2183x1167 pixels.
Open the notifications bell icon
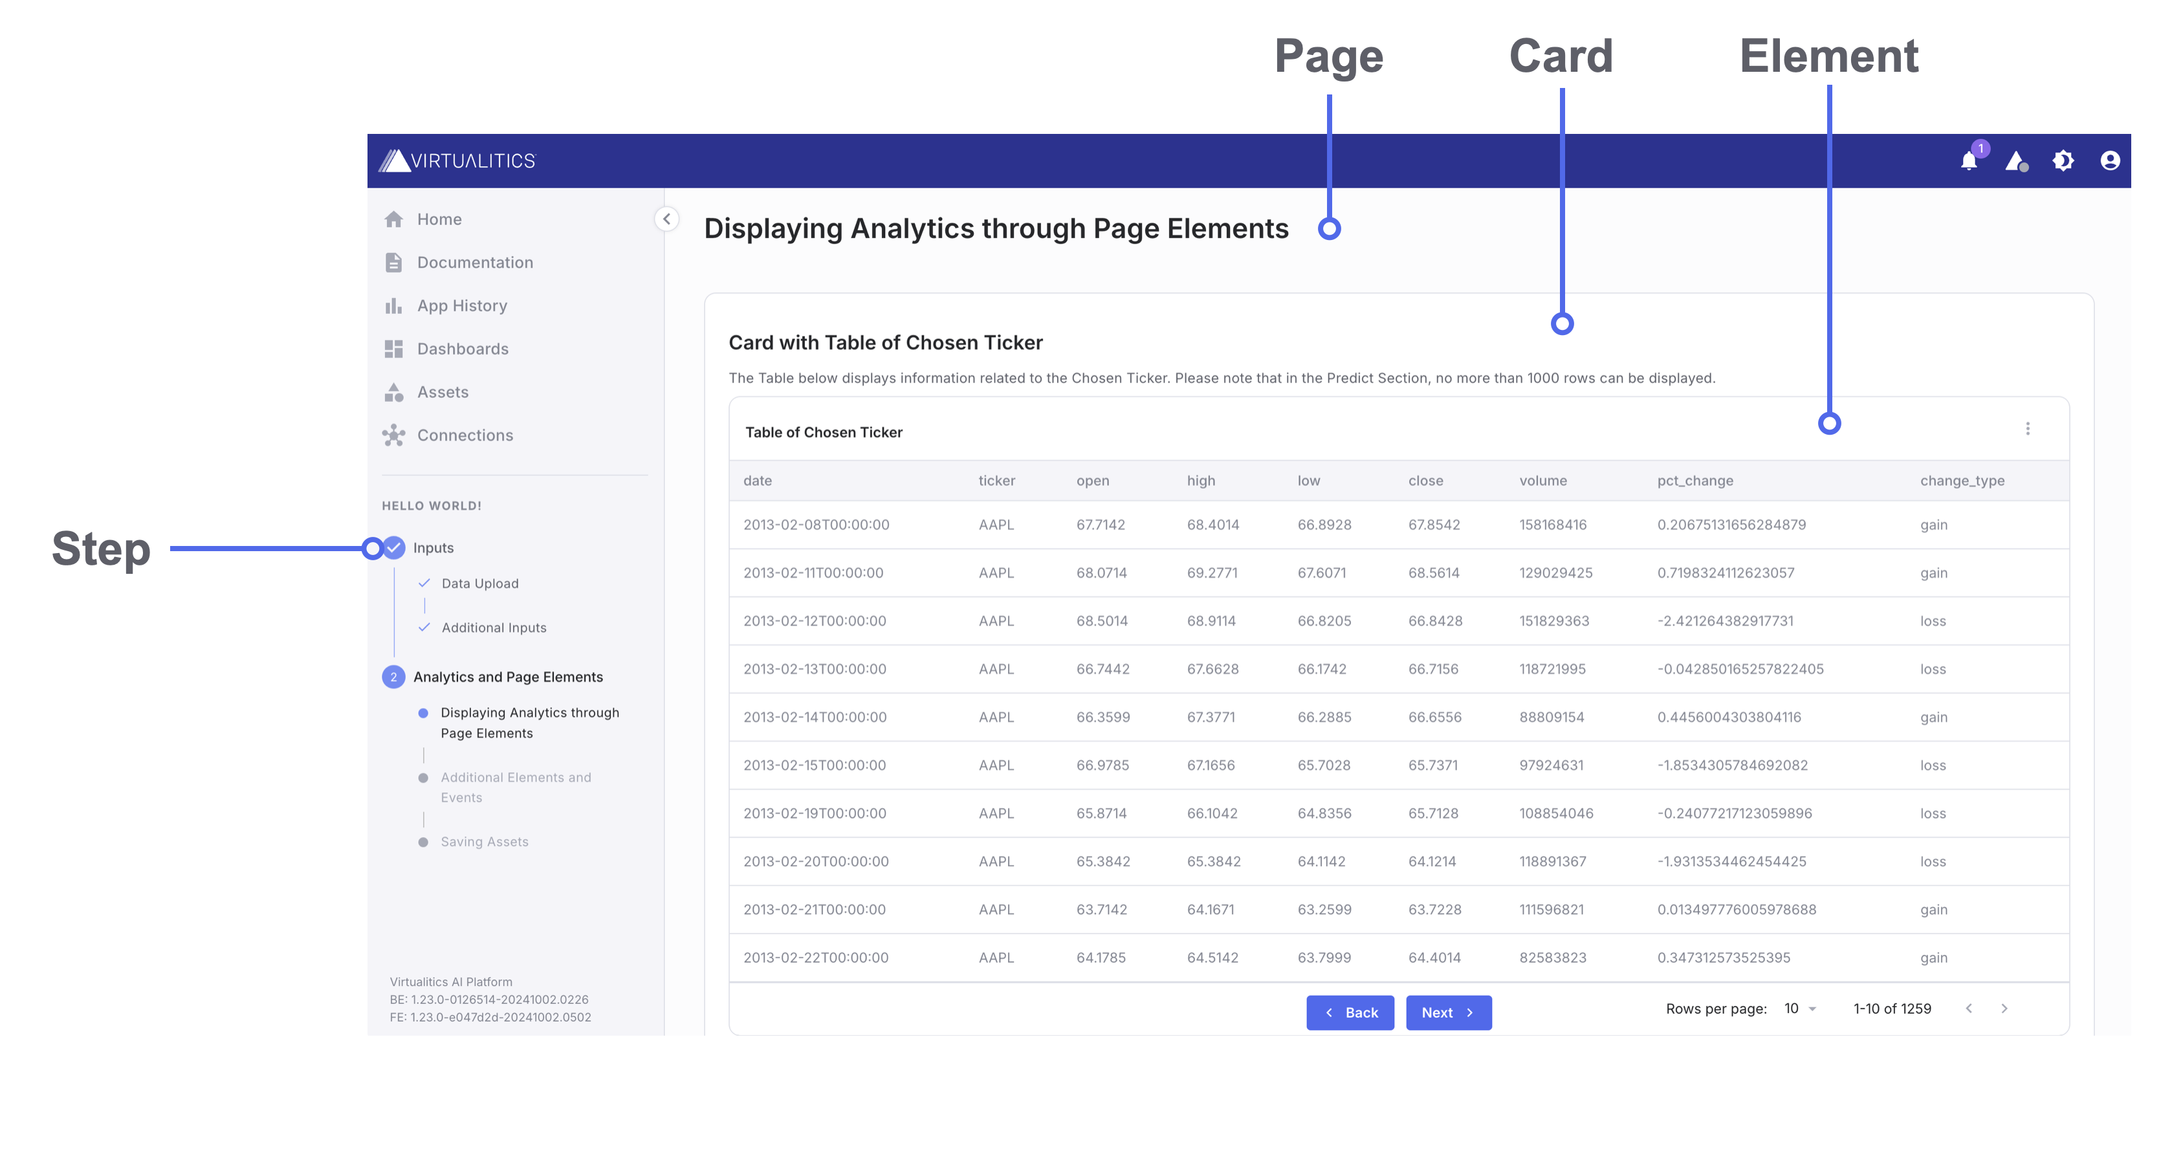coord(1969,161)
